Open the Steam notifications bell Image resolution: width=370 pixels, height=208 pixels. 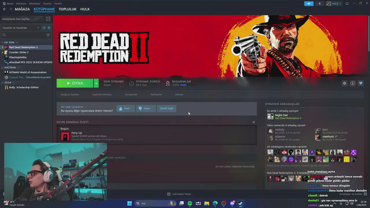click(320, 3)
